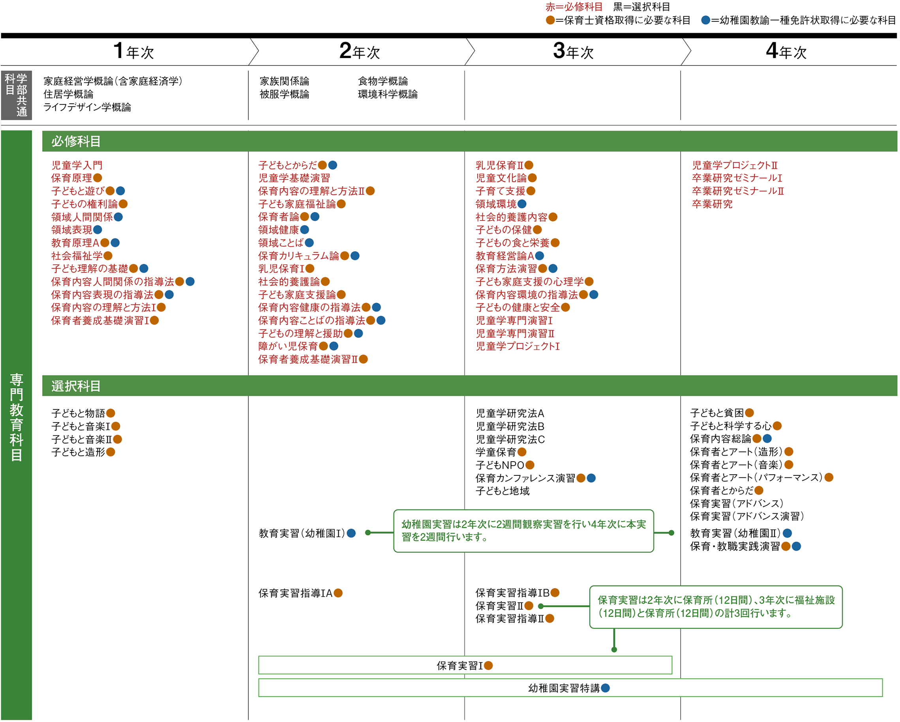Select the 1年次 header

pyautogui.click(x=133, y=52)
